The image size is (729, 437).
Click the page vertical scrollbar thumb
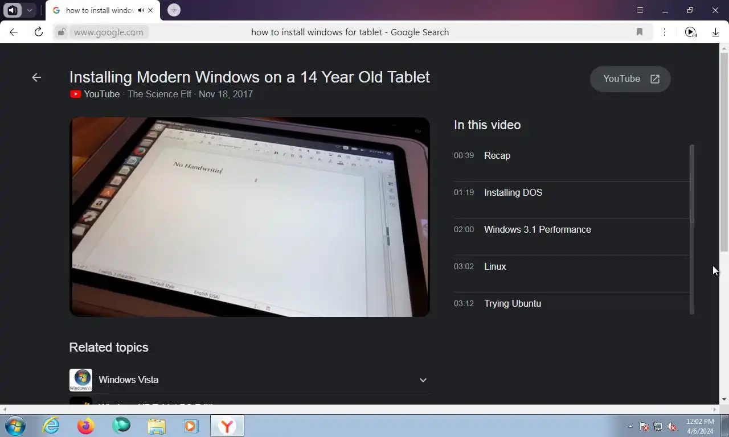(724, 152)
